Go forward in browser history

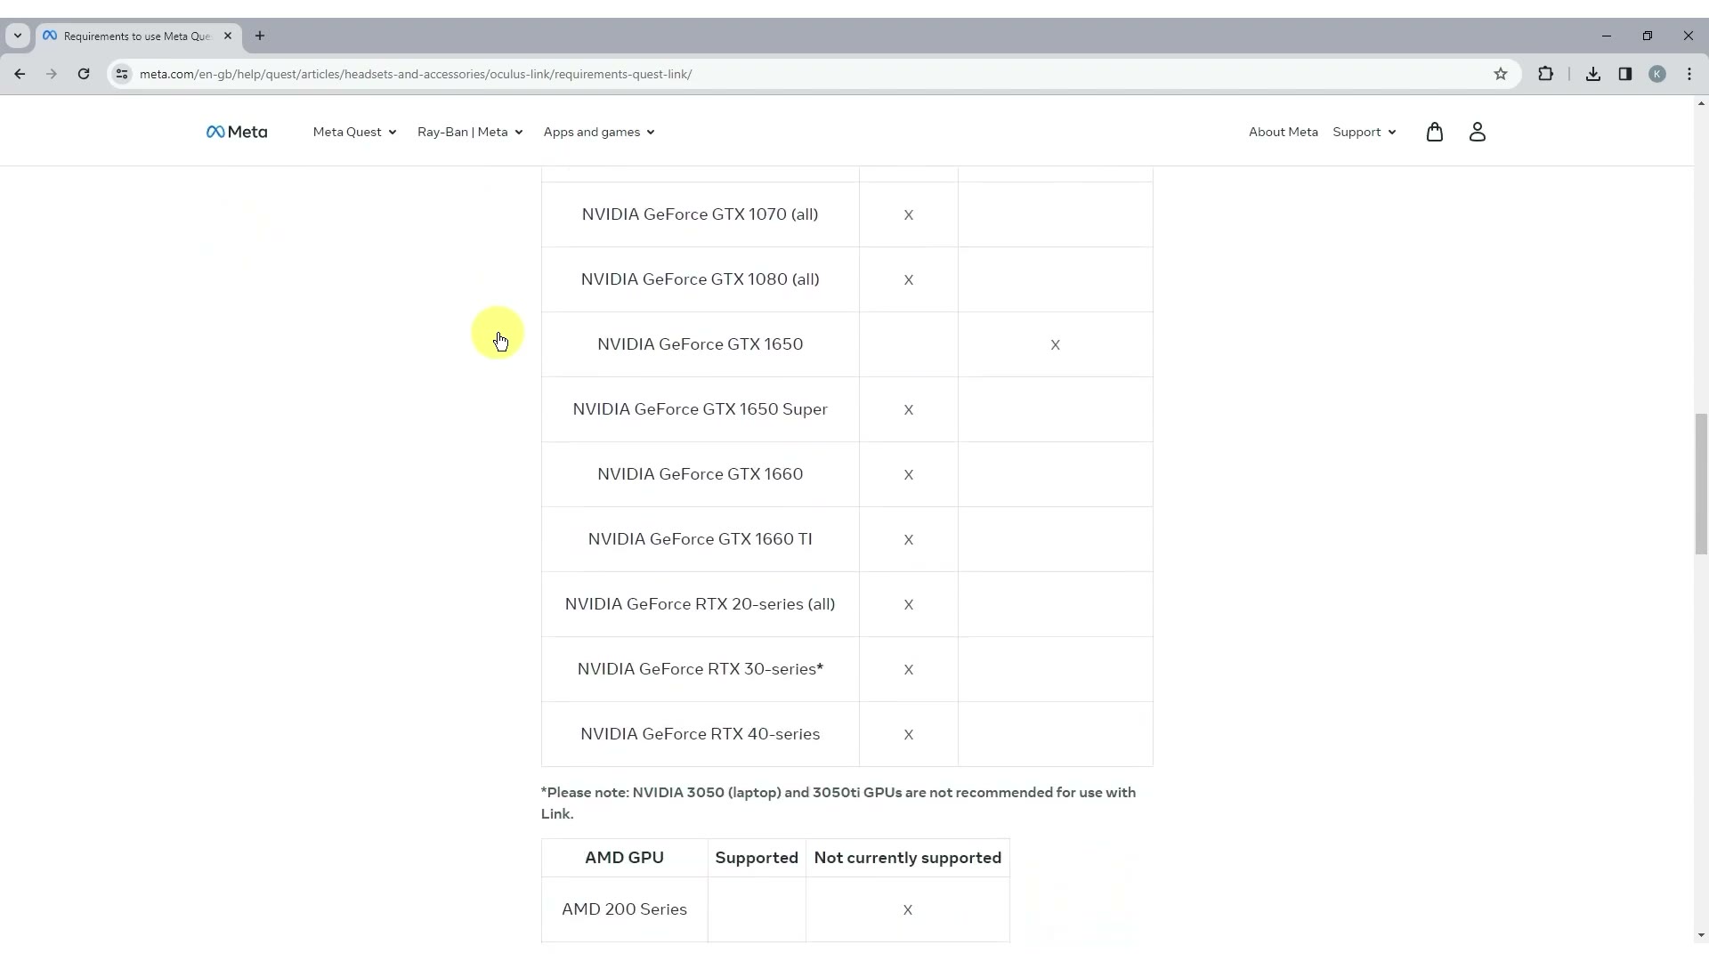click(52, 74)
